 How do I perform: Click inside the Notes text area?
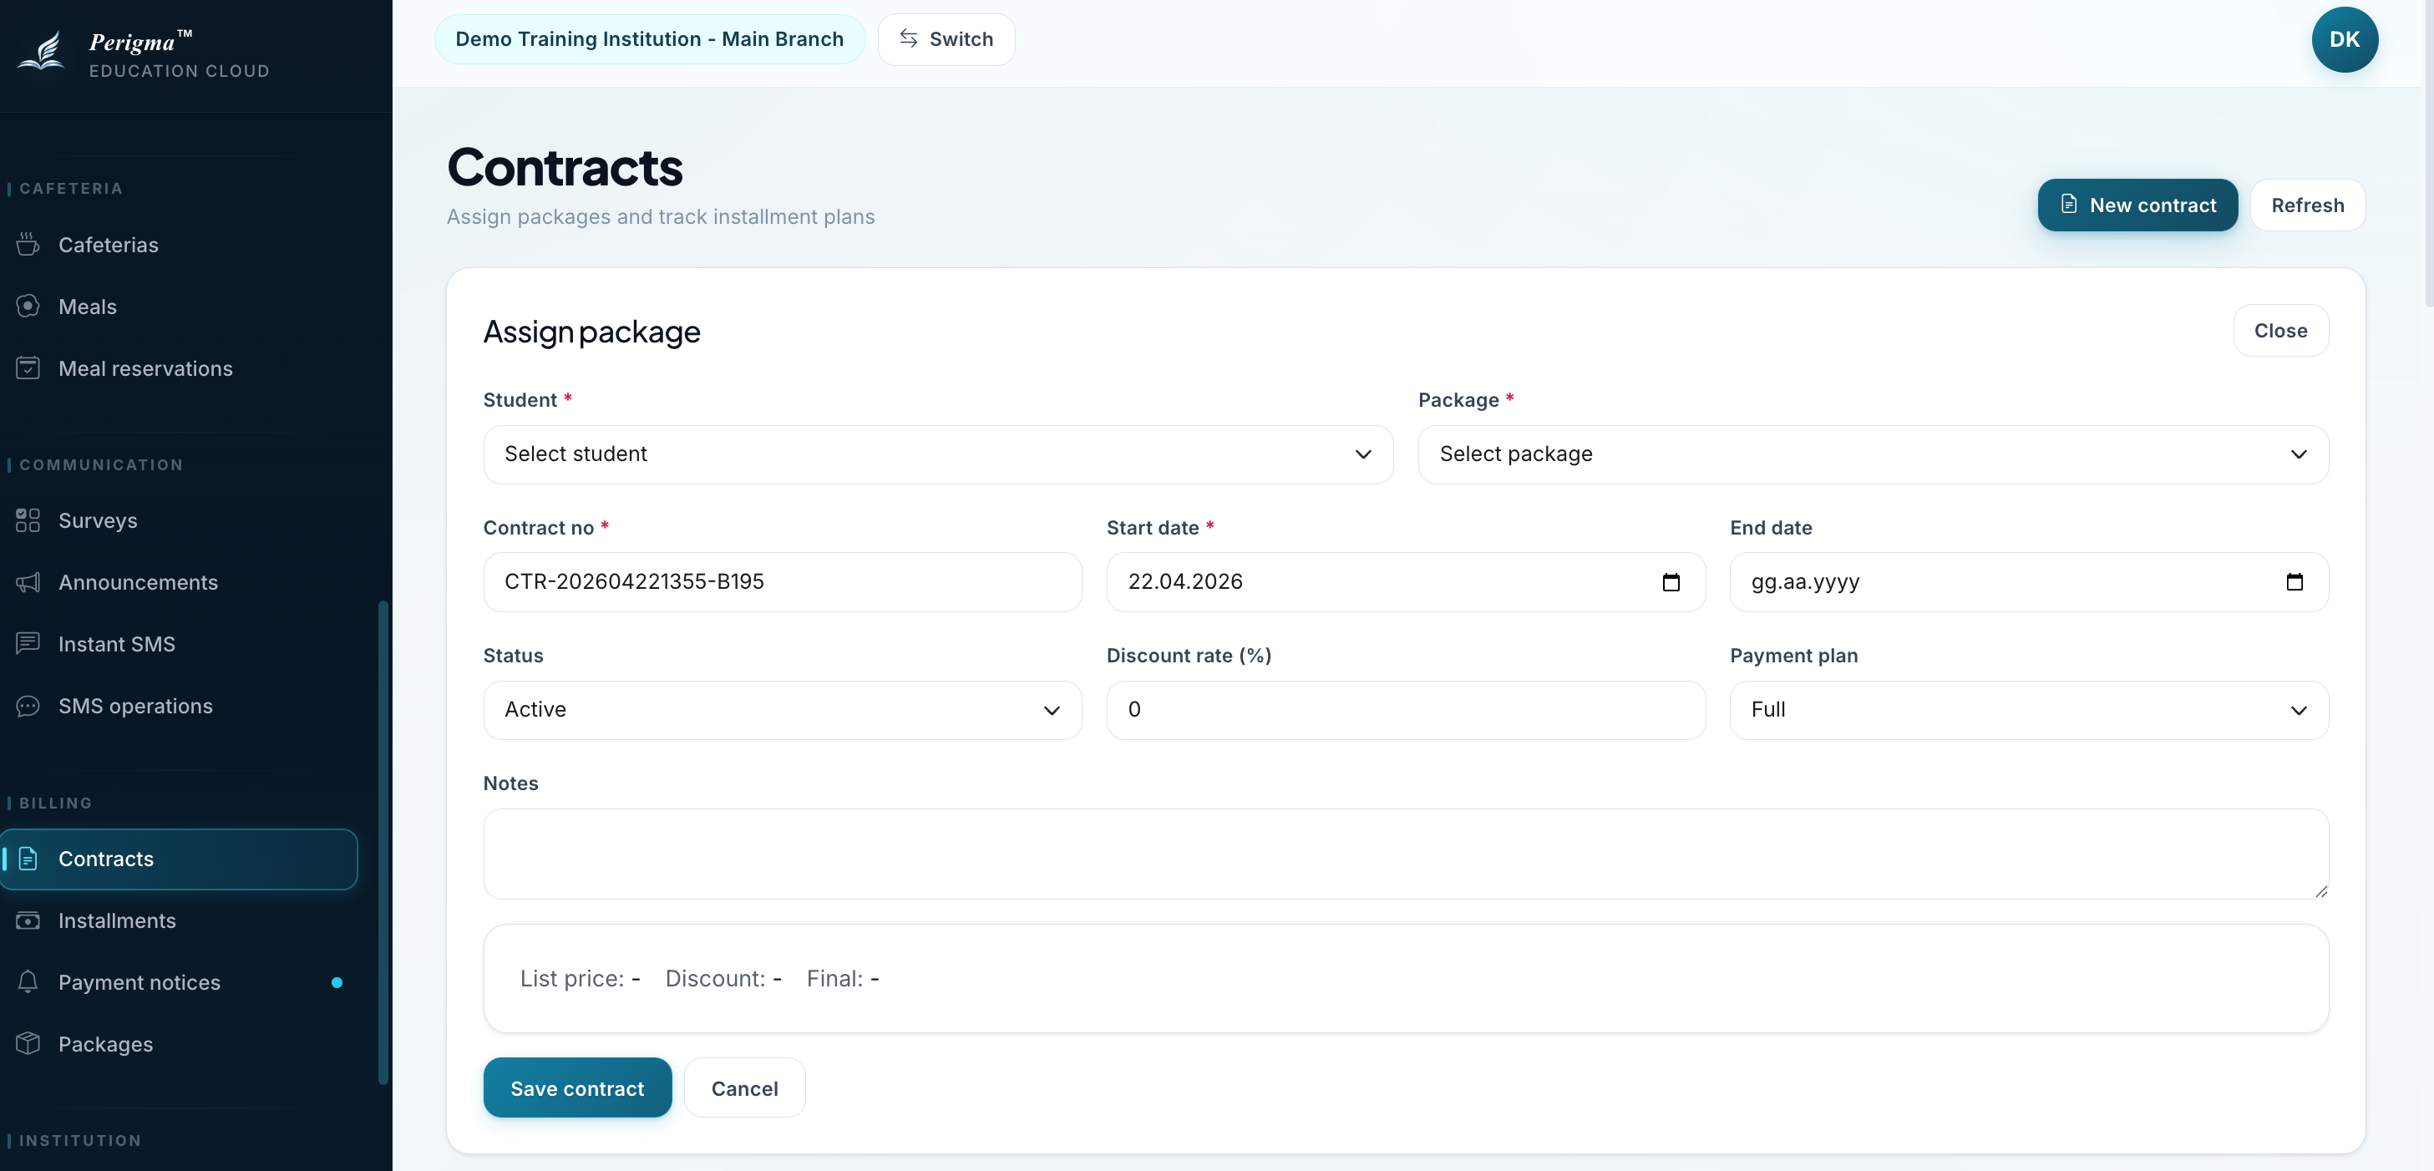[1405, 854]
